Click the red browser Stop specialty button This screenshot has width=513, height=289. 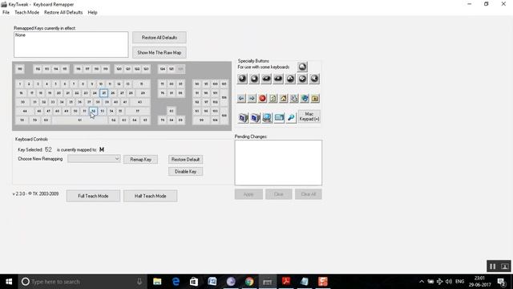pyautogui.click(x=262, y=98)
